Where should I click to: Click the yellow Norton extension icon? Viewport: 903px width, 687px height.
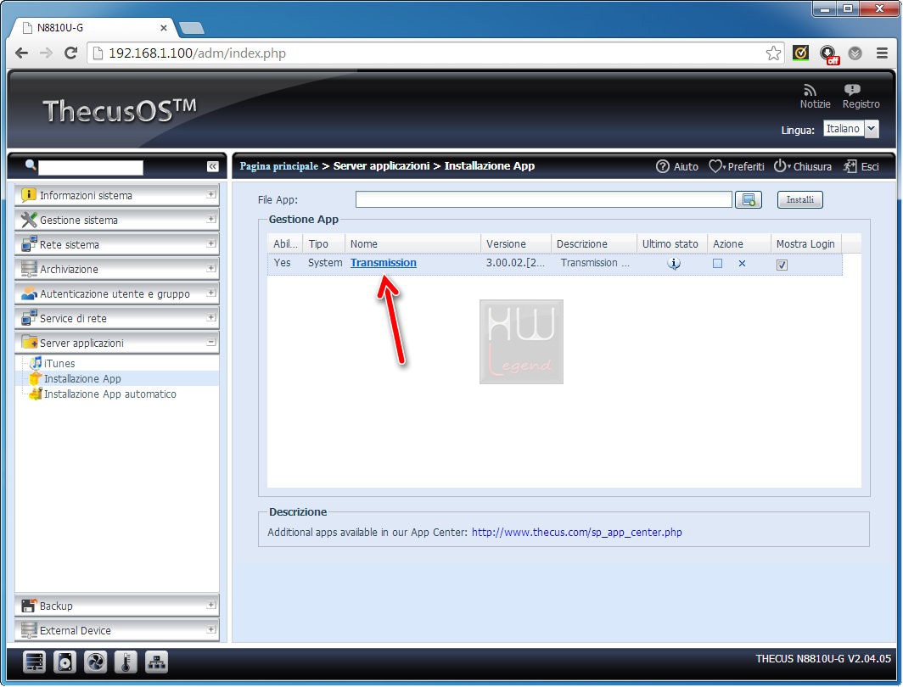800,53
